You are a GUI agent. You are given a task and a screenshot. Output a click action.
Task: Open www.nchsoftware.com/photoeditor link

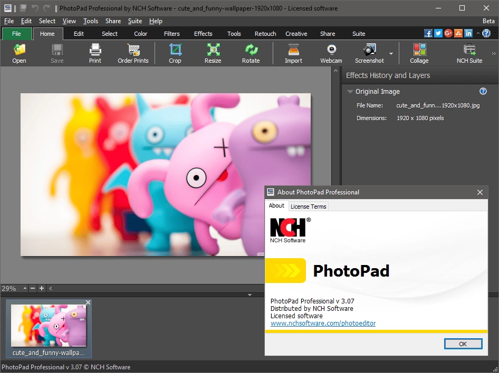click(323, 323)
